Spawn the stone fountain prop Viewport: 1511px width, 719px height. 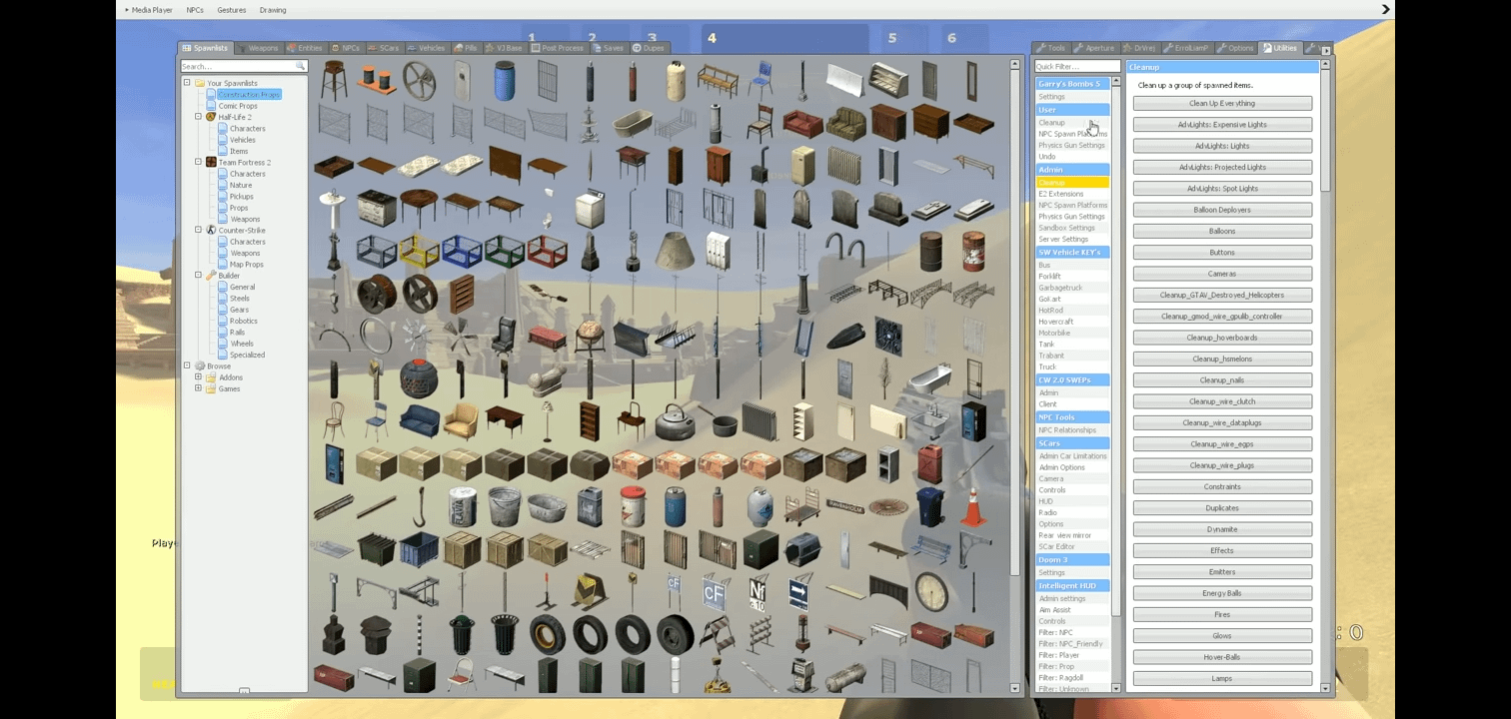coord(590,123)
